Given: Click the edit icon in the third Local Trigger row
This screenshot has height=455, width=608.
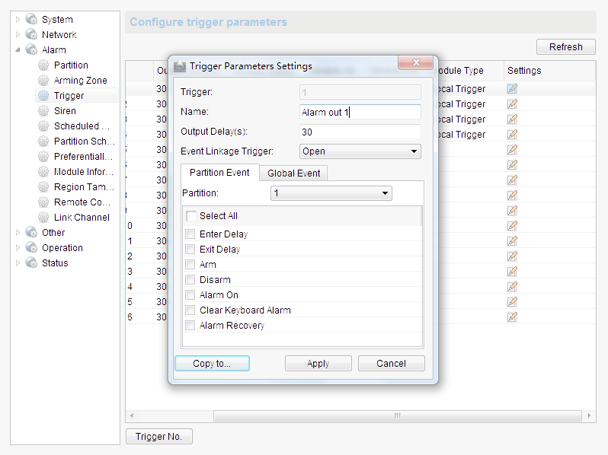Looking at the screenshot, I should point(512,119).
